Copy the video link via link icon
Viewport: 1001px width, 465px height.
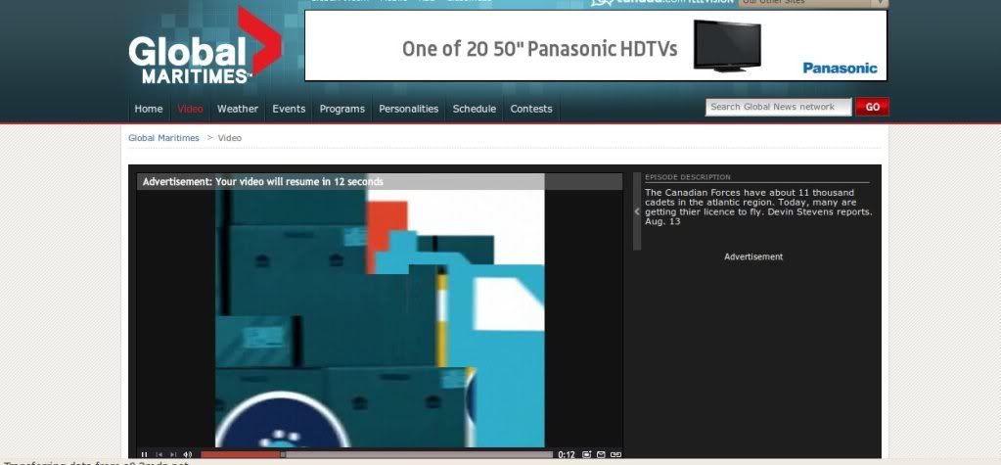pos(615,455)
